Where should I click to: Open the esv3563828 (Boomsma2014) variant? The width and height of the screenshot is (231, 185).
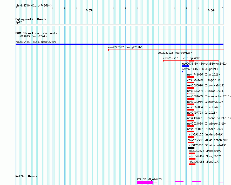point(206,85)
